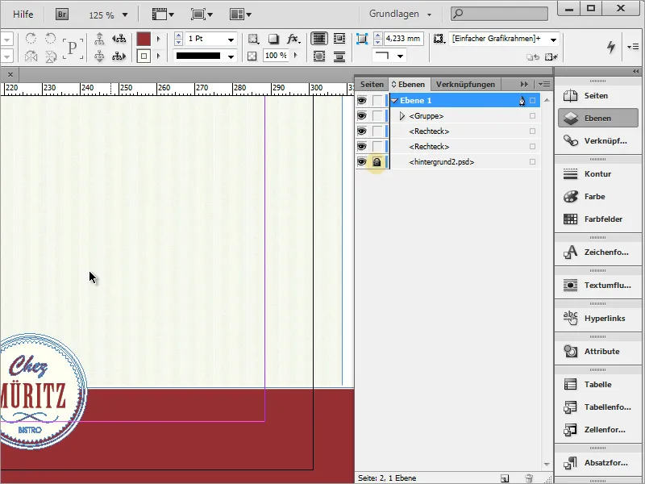Click the Quick Apply lightning icon
Viewport: 645px width, 484px height.
(x=611, y=47)
